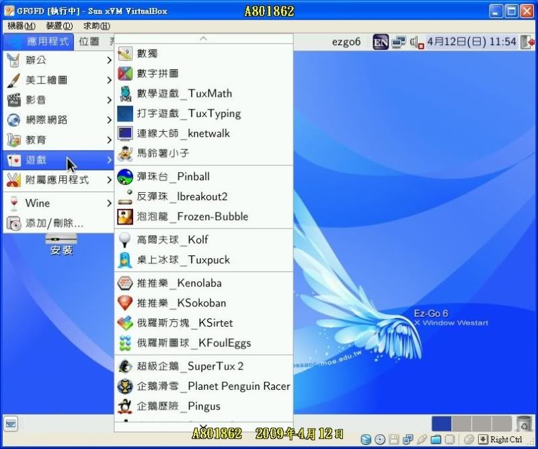Click VirtualBox hard disk status icon

[x=366, y=440]
